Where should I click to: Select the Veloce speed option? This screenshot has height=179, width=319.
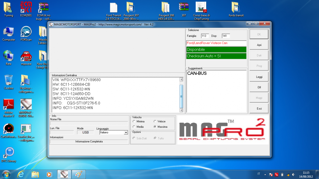[159, 121]
